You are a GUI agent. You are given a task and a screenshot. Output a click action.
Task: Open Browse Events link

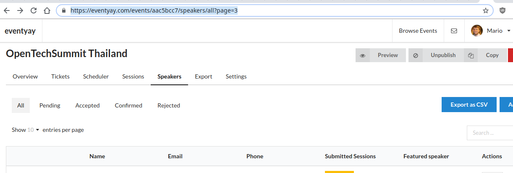click(x=418, y=31)
